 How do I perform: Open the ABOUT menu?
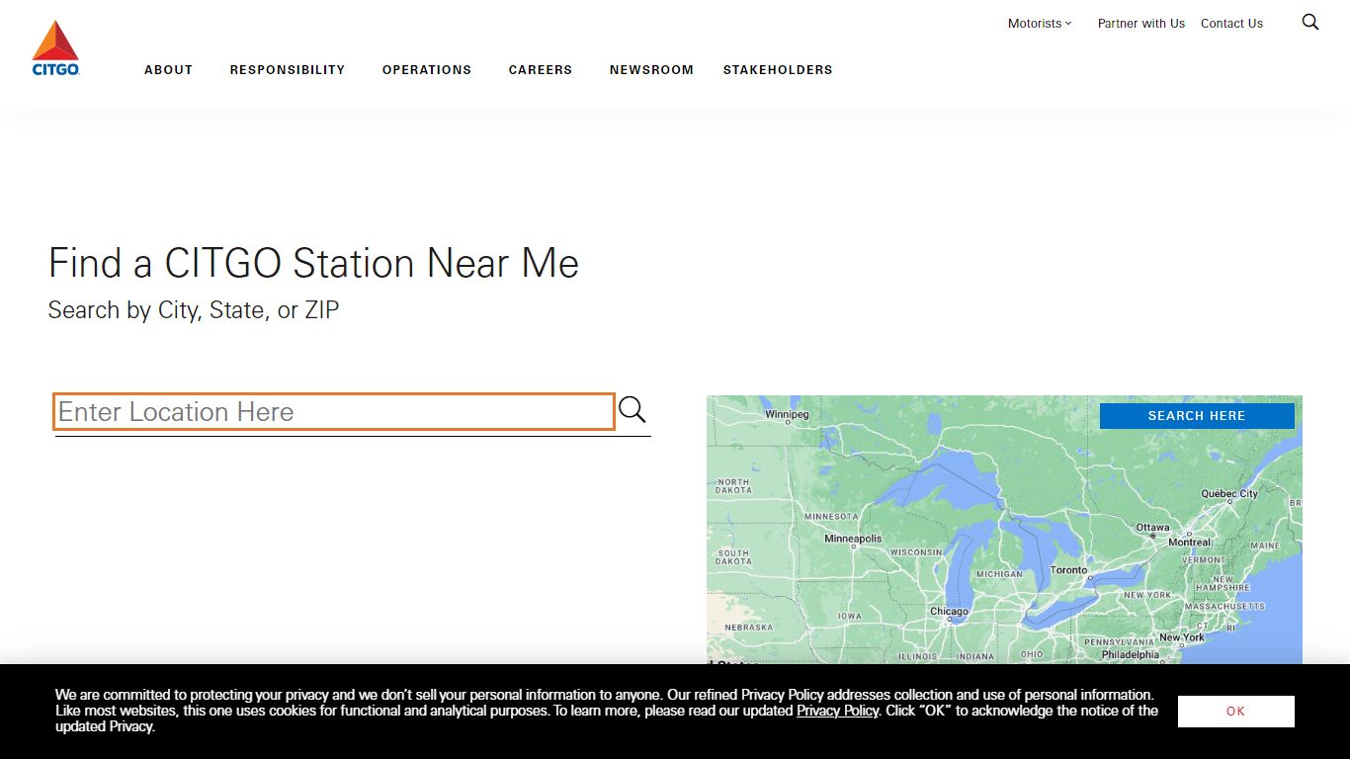point(168,70)
